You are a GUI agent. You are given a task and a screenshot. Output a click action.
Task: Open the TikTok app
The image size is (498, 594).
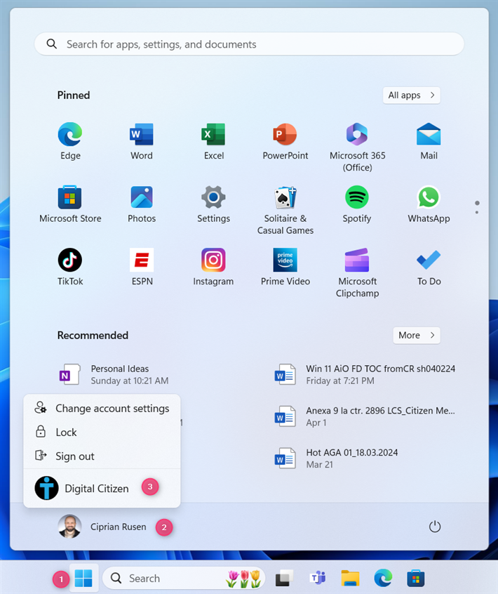click(x=70, y=267)
